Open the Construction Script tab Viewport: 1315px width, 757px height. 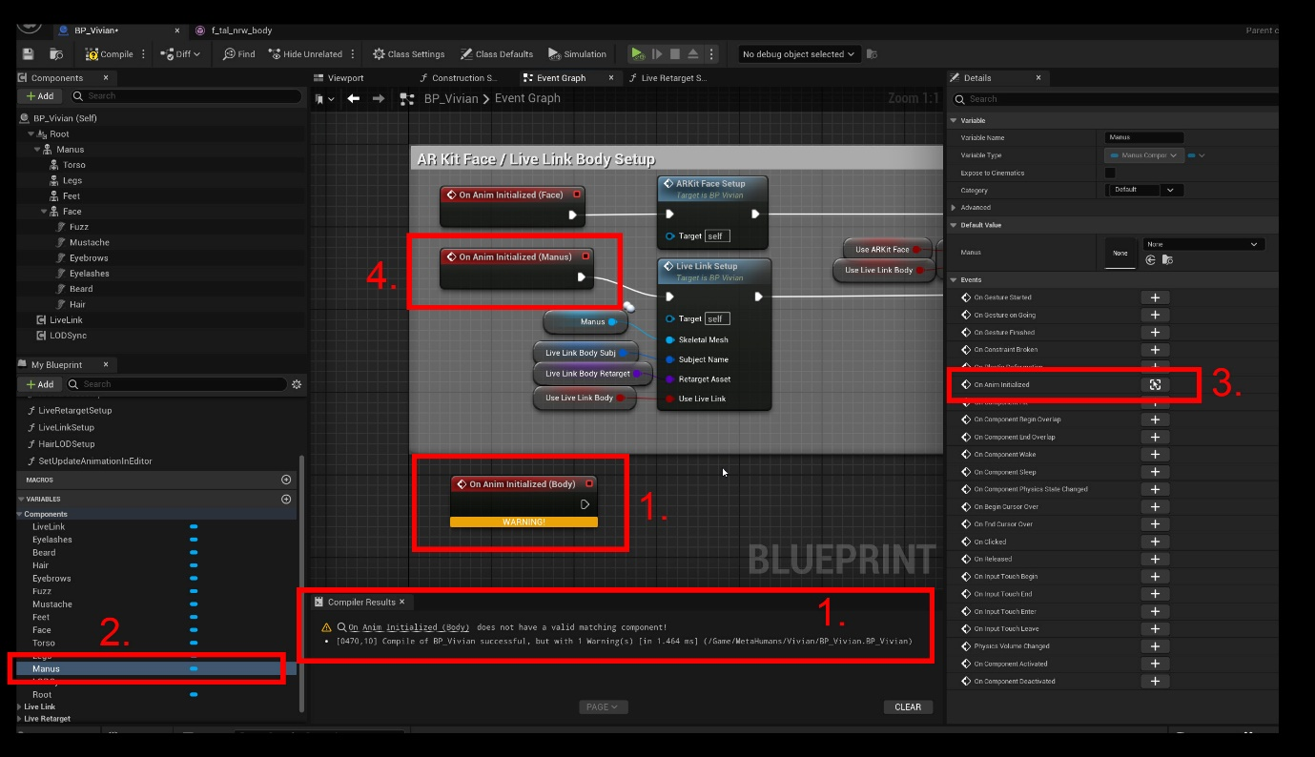pyautogui.click(x=462, y=78)
